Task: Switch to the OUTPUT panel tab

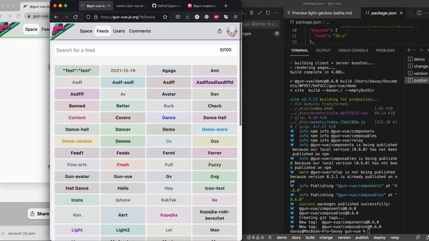Action: pyautogui.click(x=323, y=50)
